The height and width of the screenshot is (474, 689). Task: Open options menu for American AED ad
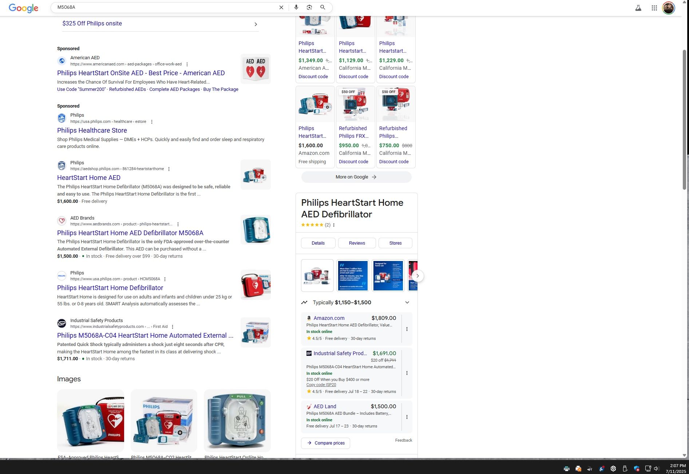187,64
